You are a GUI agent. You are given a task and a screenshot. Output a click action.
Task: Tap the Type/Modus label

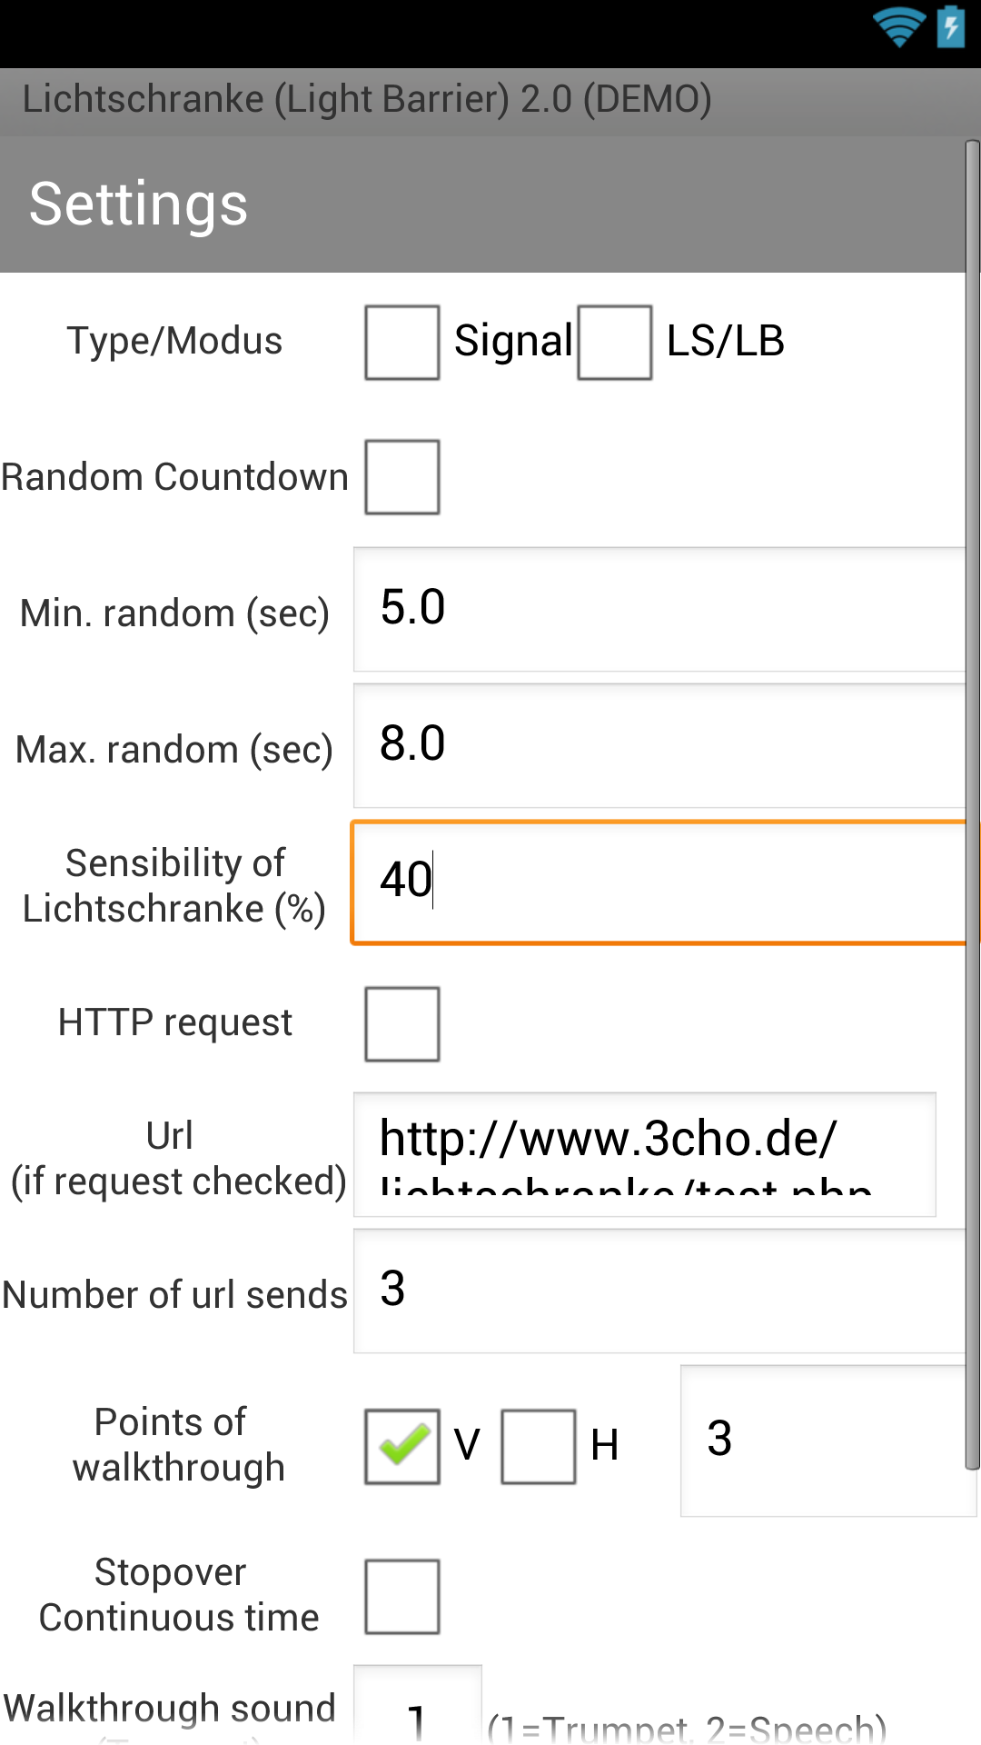(174, 341)
